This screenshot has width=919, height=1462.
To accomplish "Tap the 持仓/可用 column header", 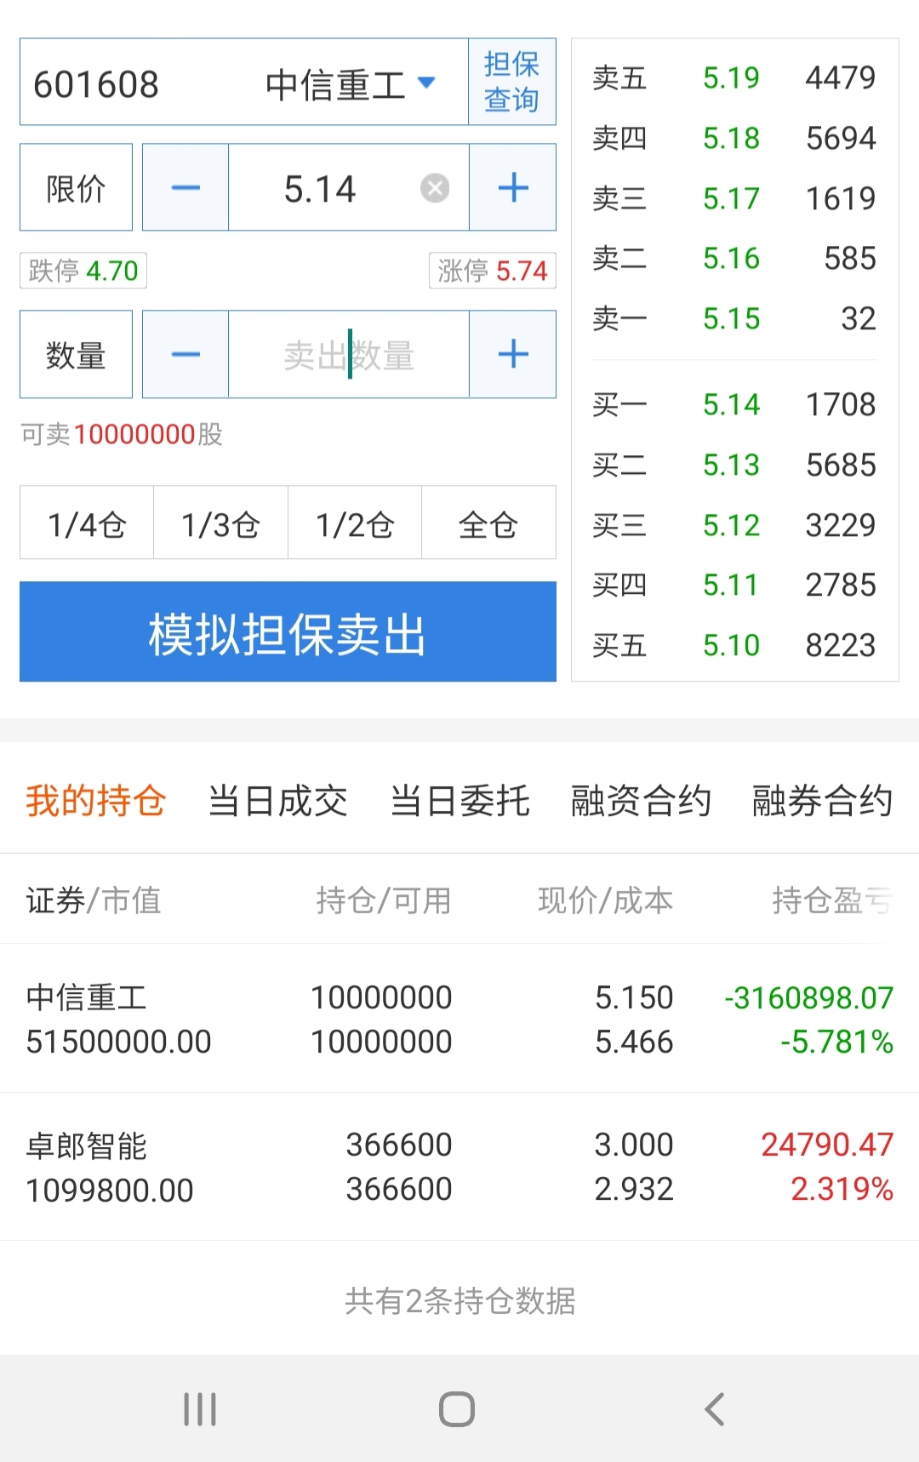I will coord(384,899).
